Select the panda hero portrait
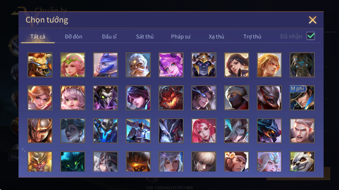Viewport: 339px width, 190px height. click(302, 161)
